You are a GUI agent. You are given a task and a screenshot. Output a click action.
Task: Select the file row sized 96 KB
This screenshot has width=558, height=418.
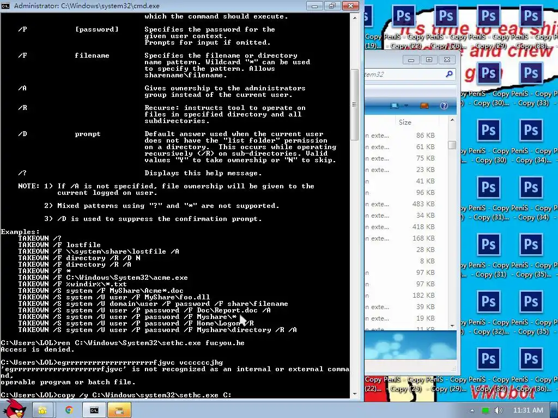tap(401, 192)
